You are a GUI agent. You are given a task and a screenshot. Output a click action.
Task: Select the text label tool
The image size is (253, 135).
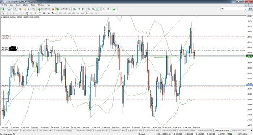point(40,13)
